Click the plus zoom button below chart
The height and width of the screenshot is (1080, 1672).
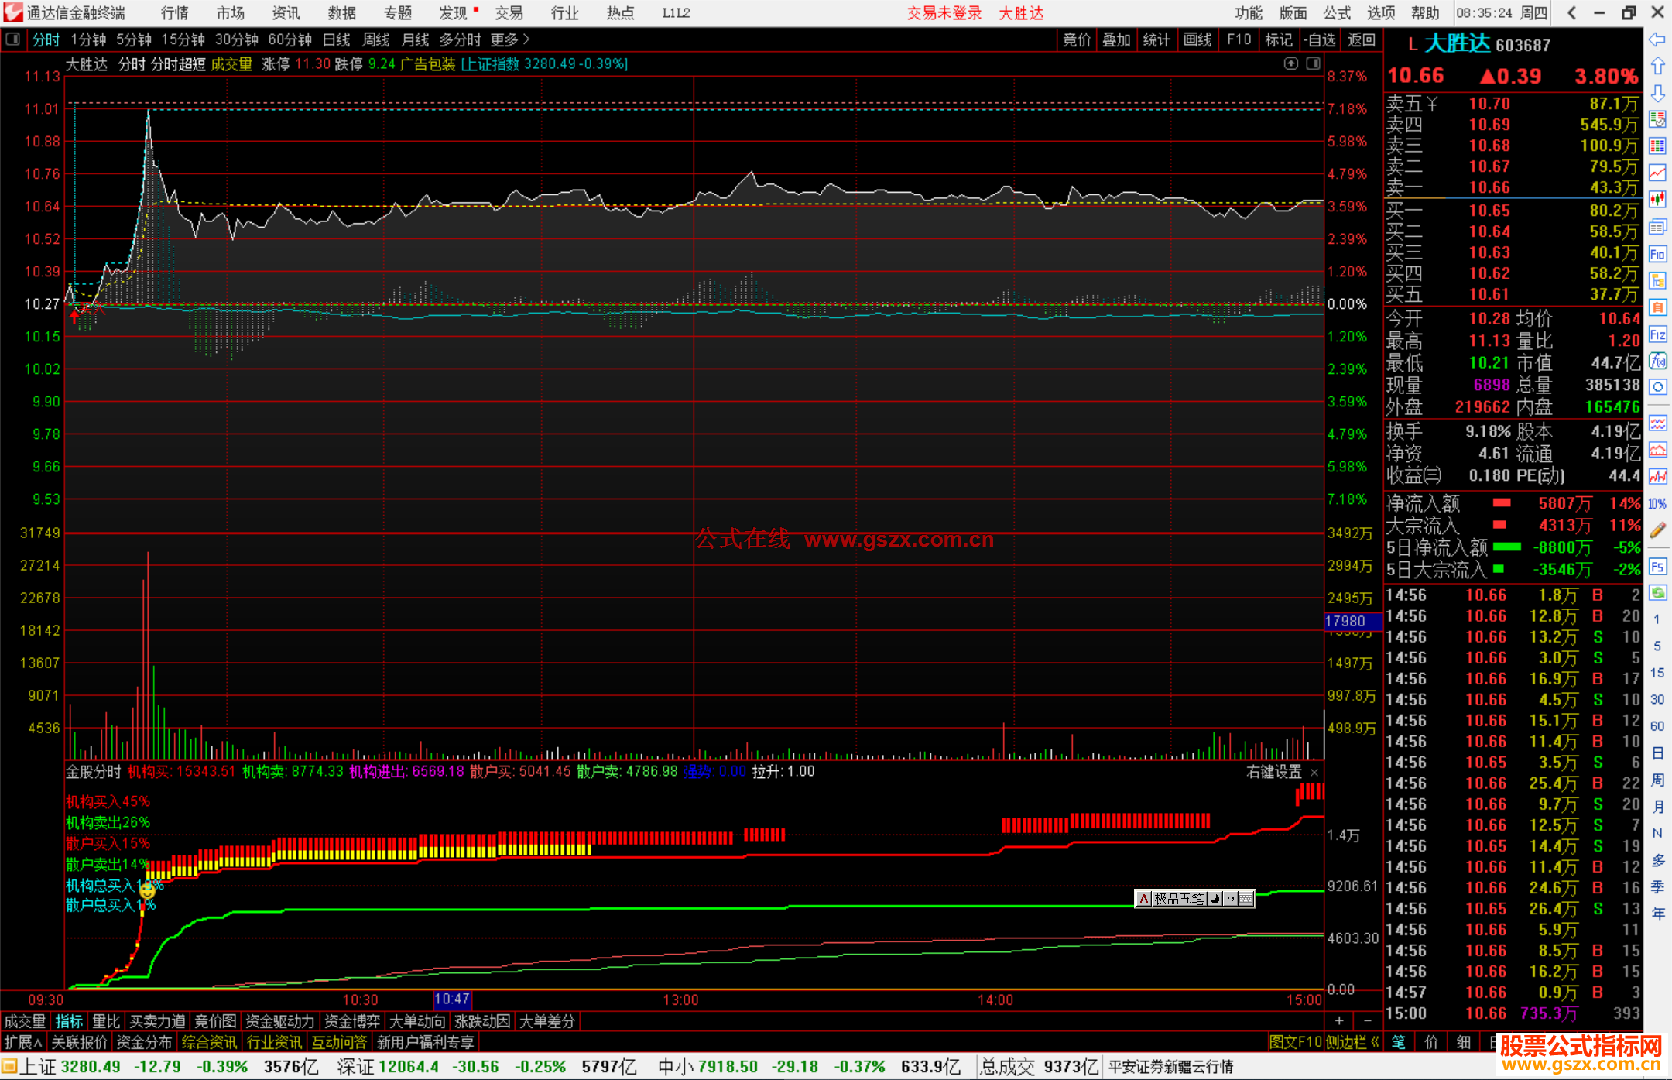1339,1021
